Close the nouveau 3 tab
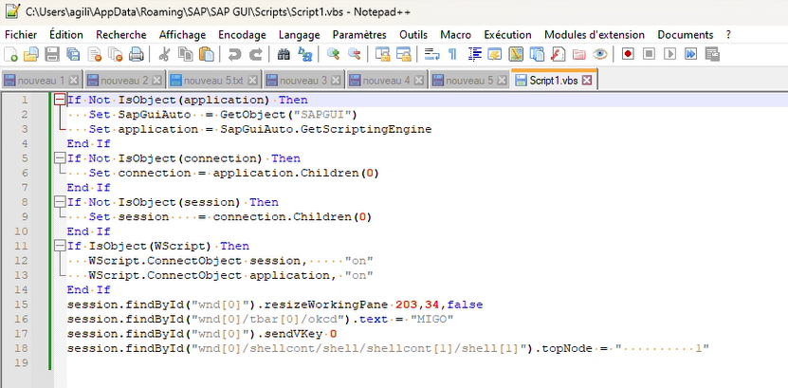This screenshot has width=788, height=388. 337,81
